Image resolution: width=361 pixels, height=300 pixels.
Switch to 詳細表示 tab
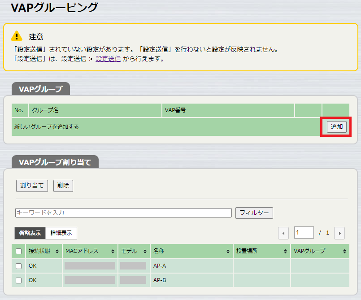61,233
